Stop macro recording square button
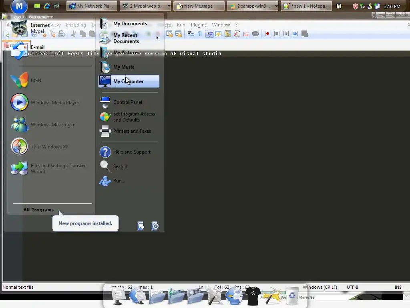The width and height of the screenshot is (410, 308). pos(277,34)
